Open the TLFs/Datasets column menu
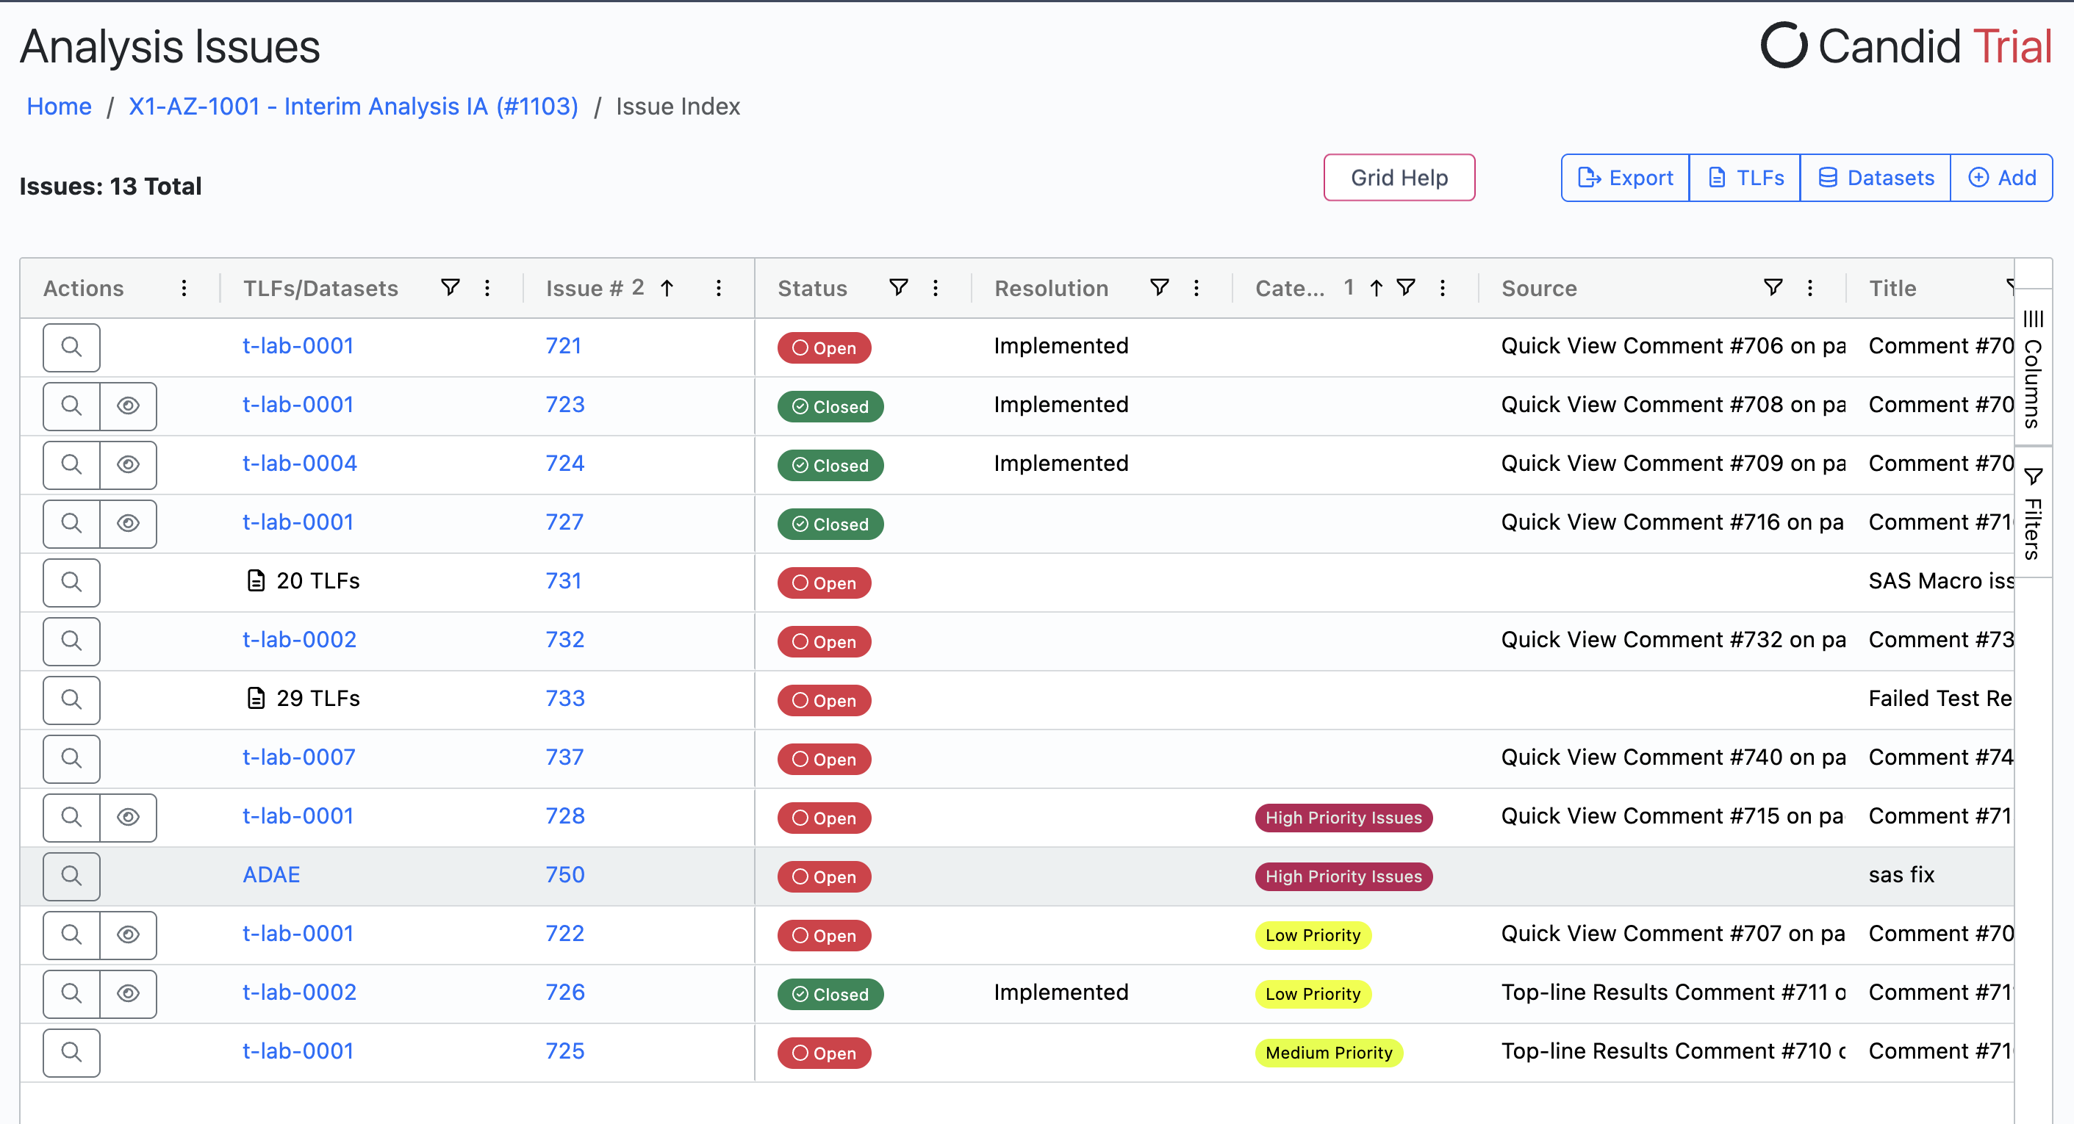 pos(487,288)
